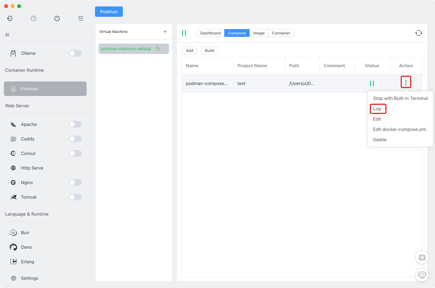Click the pause status icon in compose row
435x288 pixels.
point(372,83)
